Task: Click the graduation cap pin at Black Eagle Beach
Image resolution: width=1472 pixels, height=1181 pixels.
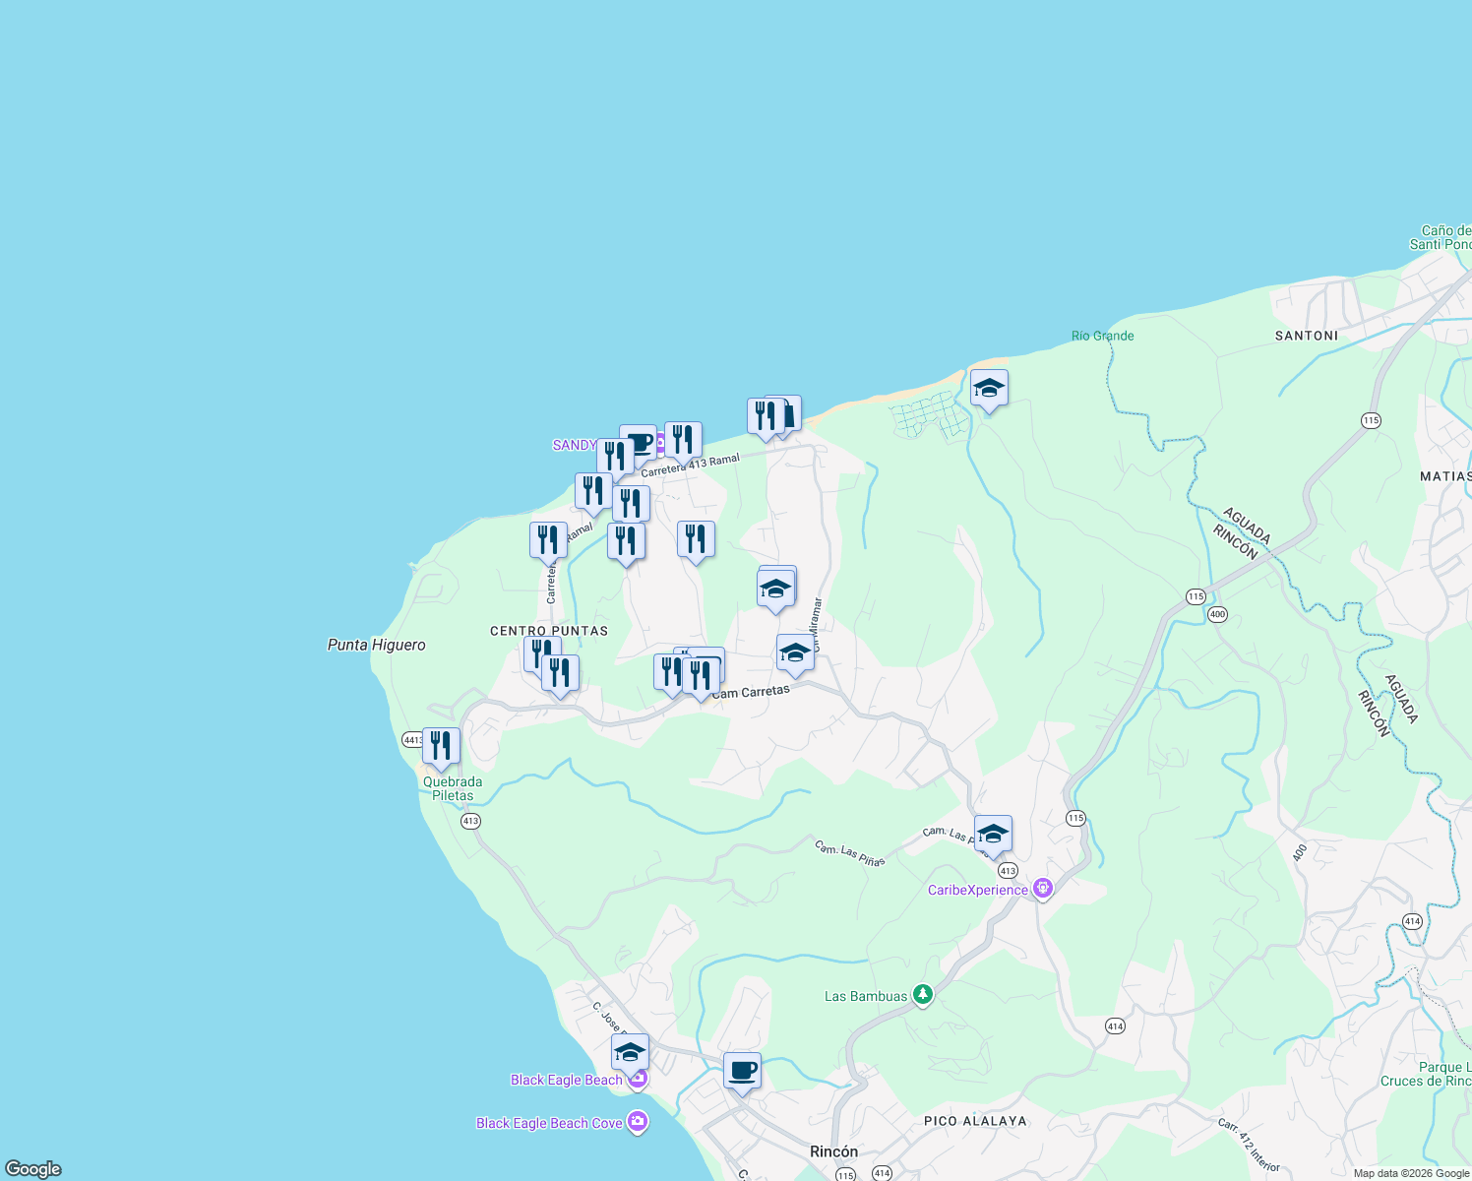Action: (x=629, y=1051)
